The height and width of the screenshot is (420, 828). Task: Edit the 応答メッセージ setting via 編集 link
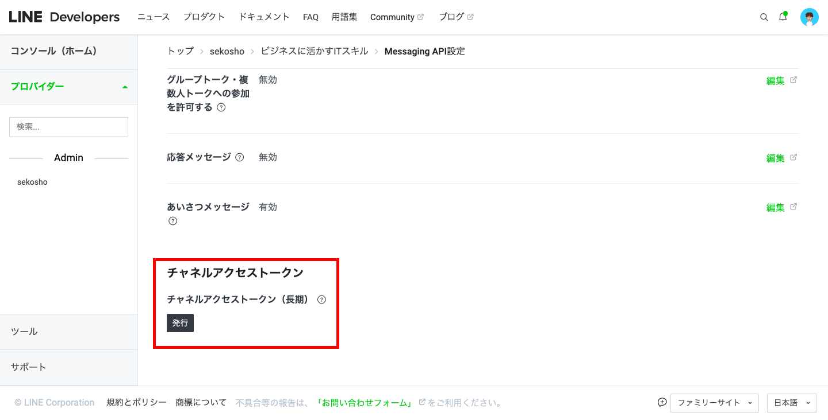pyautogui.click(x=777, y=157)
